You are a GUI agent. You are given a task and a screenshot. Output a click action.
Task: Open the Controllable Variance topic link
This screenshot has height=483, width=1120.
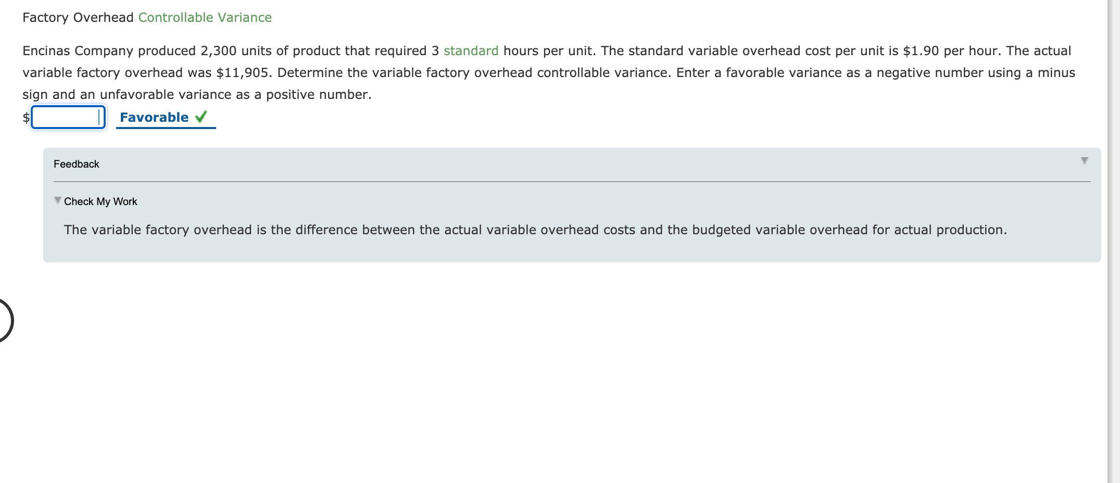pyautogui.click(x=204, y=17)
